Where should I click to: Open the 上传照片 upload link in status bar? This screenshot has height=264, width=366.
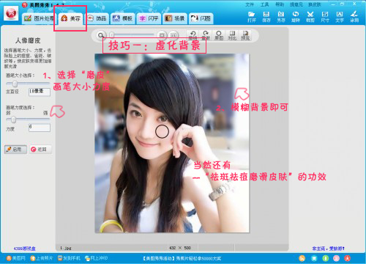tap(42, 258)
